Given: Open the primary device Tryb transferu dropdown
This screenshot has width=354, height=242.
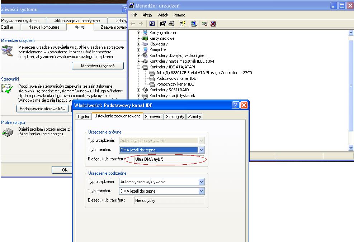Looking at the screenshot, I should click(201, 150).
